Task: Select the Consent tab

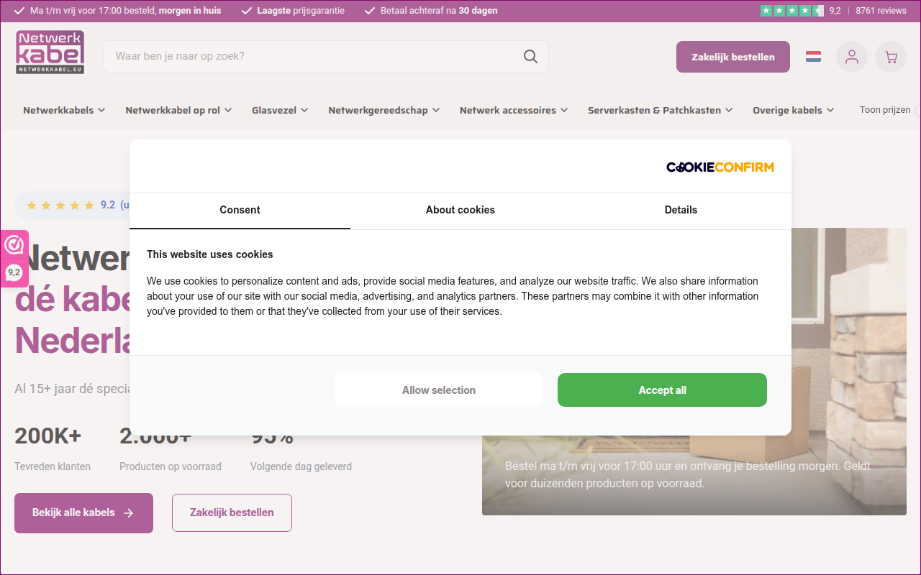Action: [x=240, y=211]
